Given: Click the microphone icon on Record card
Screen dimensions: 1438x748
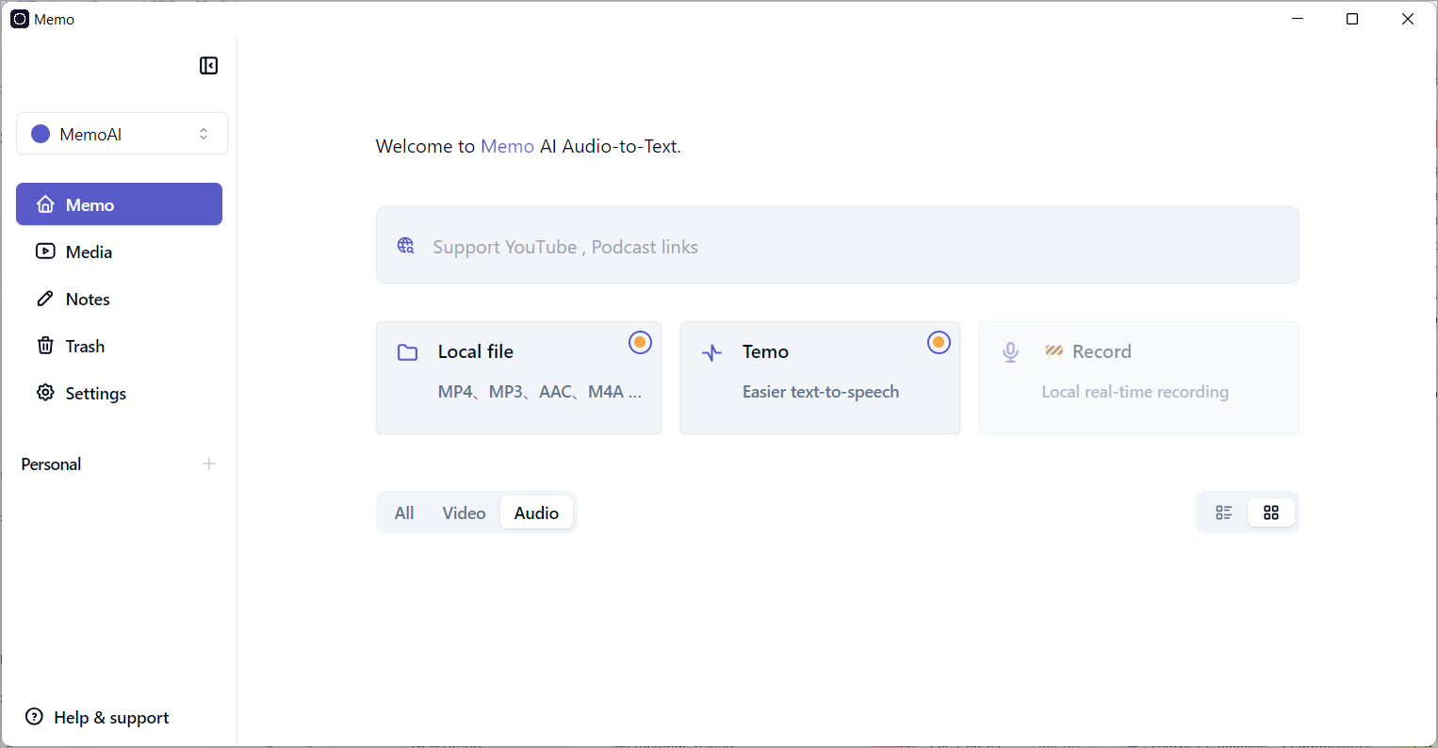Looking at the screenshot, I should (1010, 352).
